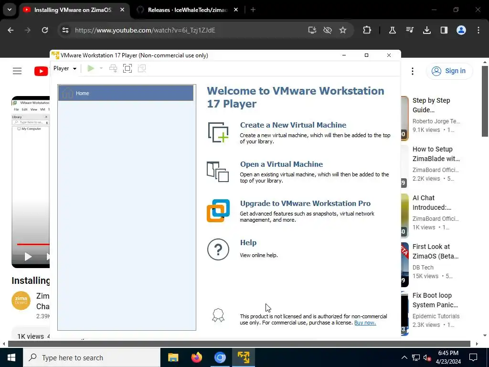Viewport: 489px width, 367px height.
Task: Click the Buy now link
Action: coord(365,323)
